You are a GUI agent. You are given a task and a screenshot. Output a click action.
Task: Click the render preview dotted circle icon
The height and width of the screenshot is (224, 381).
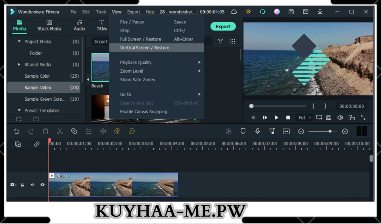[x=229, y=131]
